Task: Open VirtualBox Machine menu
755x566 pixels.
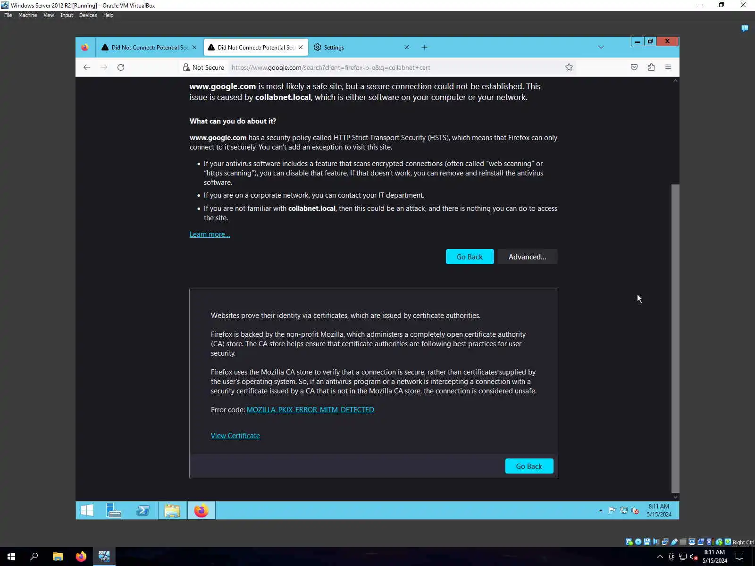Action: click(x=27, y=15)
